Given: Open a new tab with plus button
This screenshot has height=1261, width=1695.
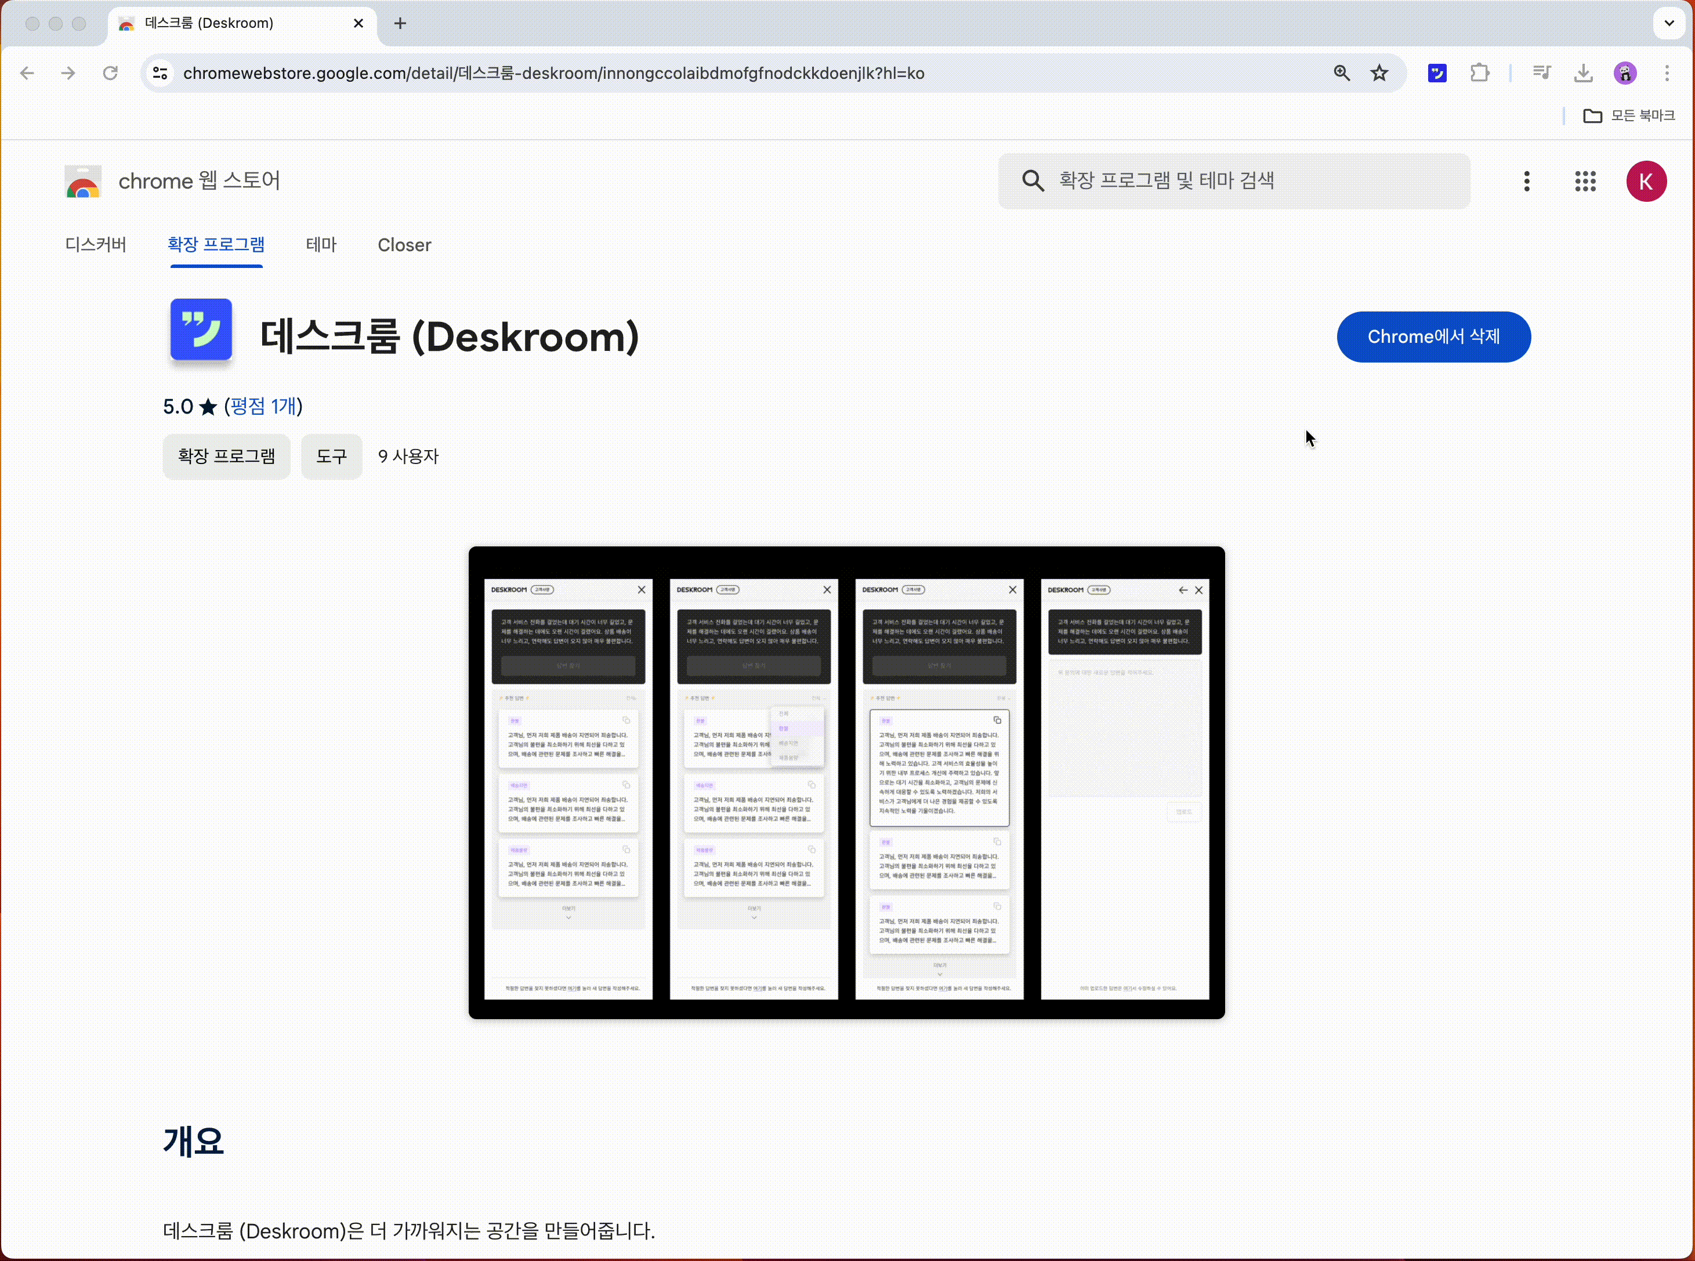Looking at the screenshot, I should coord(400,24).
